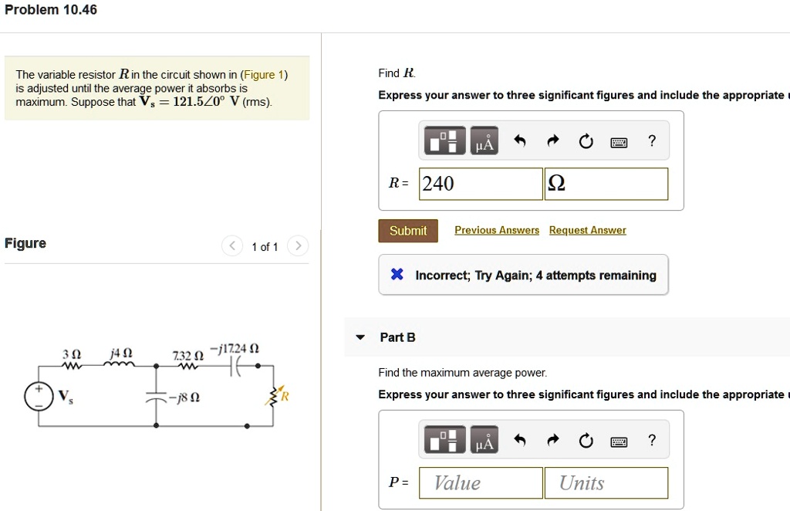Click the reset circular arrow icon in Part A
This screenshot has height=511, width=790.
586,140
